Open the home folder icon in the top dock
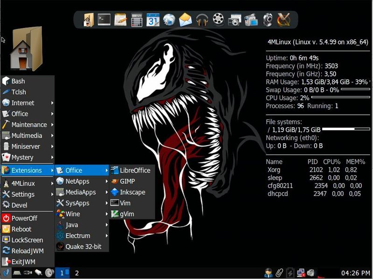Image resolution: width=373 pixels, height=279 pixels. point(88,20)
